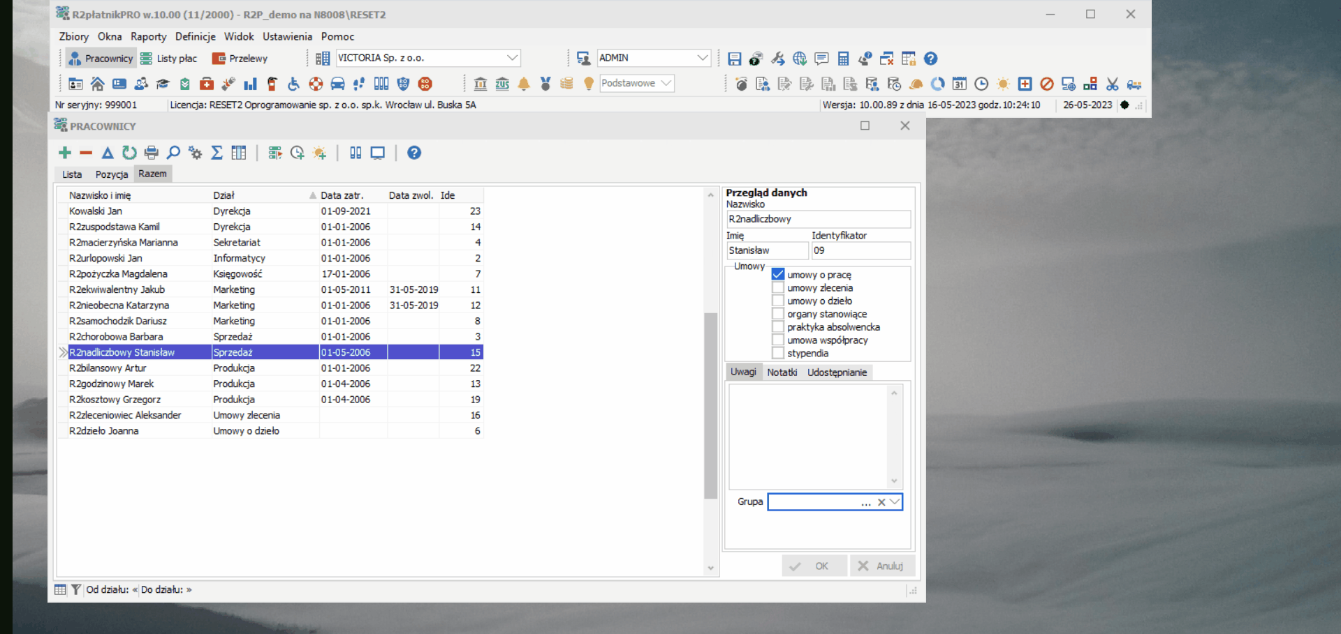Image resolution: width=1341 pixels, height=634 pixels.
Task: Open the Przelewy module button
Action: 240,59
